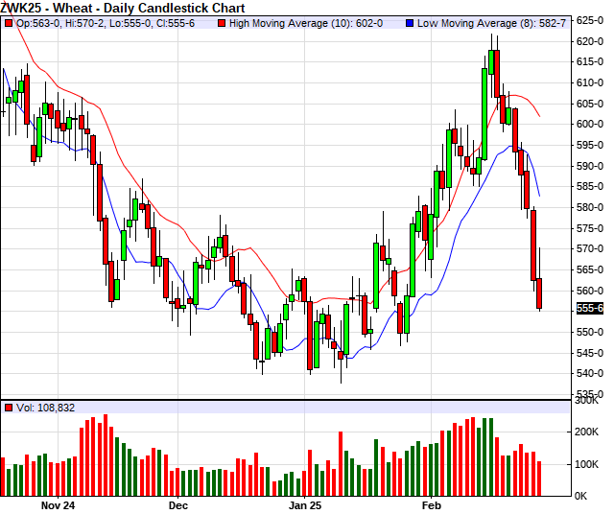Screen dimensions: 614x514
Task: Click the 535-0 price axis label
Action: click(x=590, y=394)
